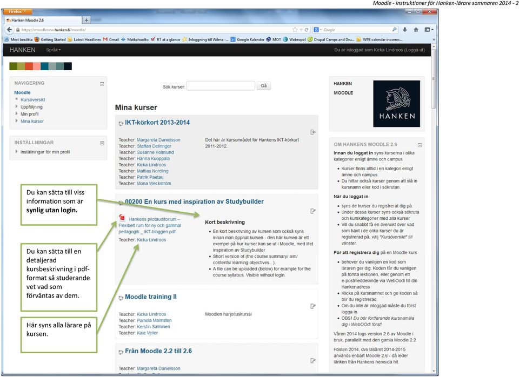This screenshot has width=519, height=377.
Task: Select the dark olive green color swatch
Action: tap(13, 66)
